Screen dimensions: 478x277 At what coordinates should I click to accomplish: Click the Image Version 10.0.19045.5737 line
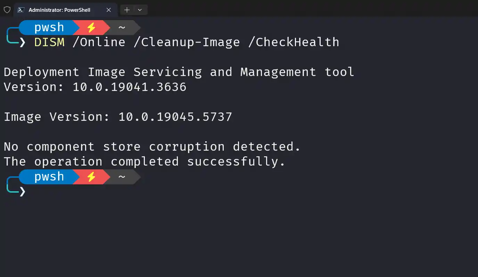pyautogui.click(x=118, y=117)
